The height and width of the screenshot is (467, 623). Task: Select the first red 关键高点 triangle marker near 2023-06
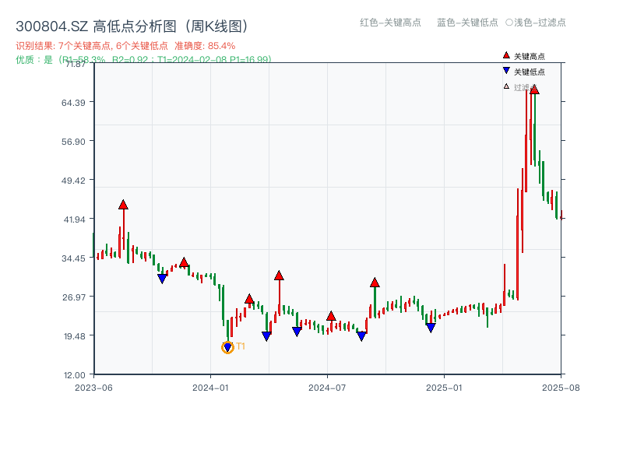122,204
